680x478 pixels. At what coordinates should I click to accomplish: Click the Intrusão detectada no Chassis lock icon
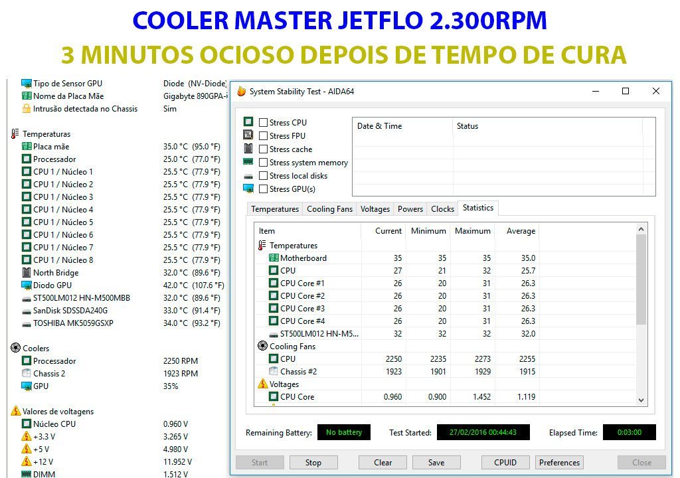coord(27,108)
